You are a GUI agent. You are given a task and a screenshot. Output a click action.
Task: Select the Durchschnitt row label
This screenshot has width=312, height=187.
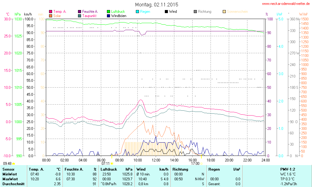[13, 184]
